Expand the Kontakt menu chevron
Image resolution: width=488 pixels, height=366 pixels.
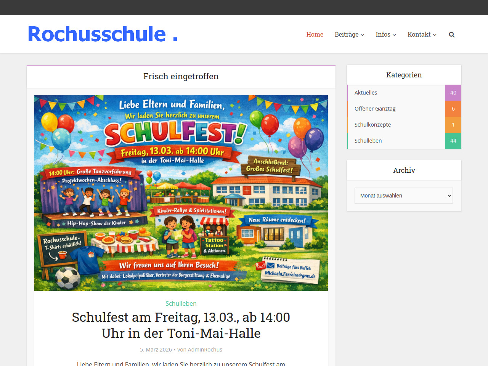tap(435, 35)
